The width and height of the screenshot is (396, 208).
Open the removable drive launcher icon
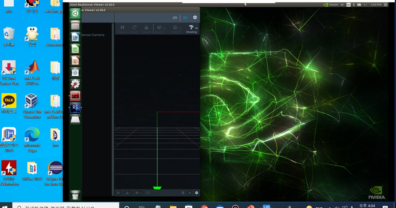click(75, 120)
